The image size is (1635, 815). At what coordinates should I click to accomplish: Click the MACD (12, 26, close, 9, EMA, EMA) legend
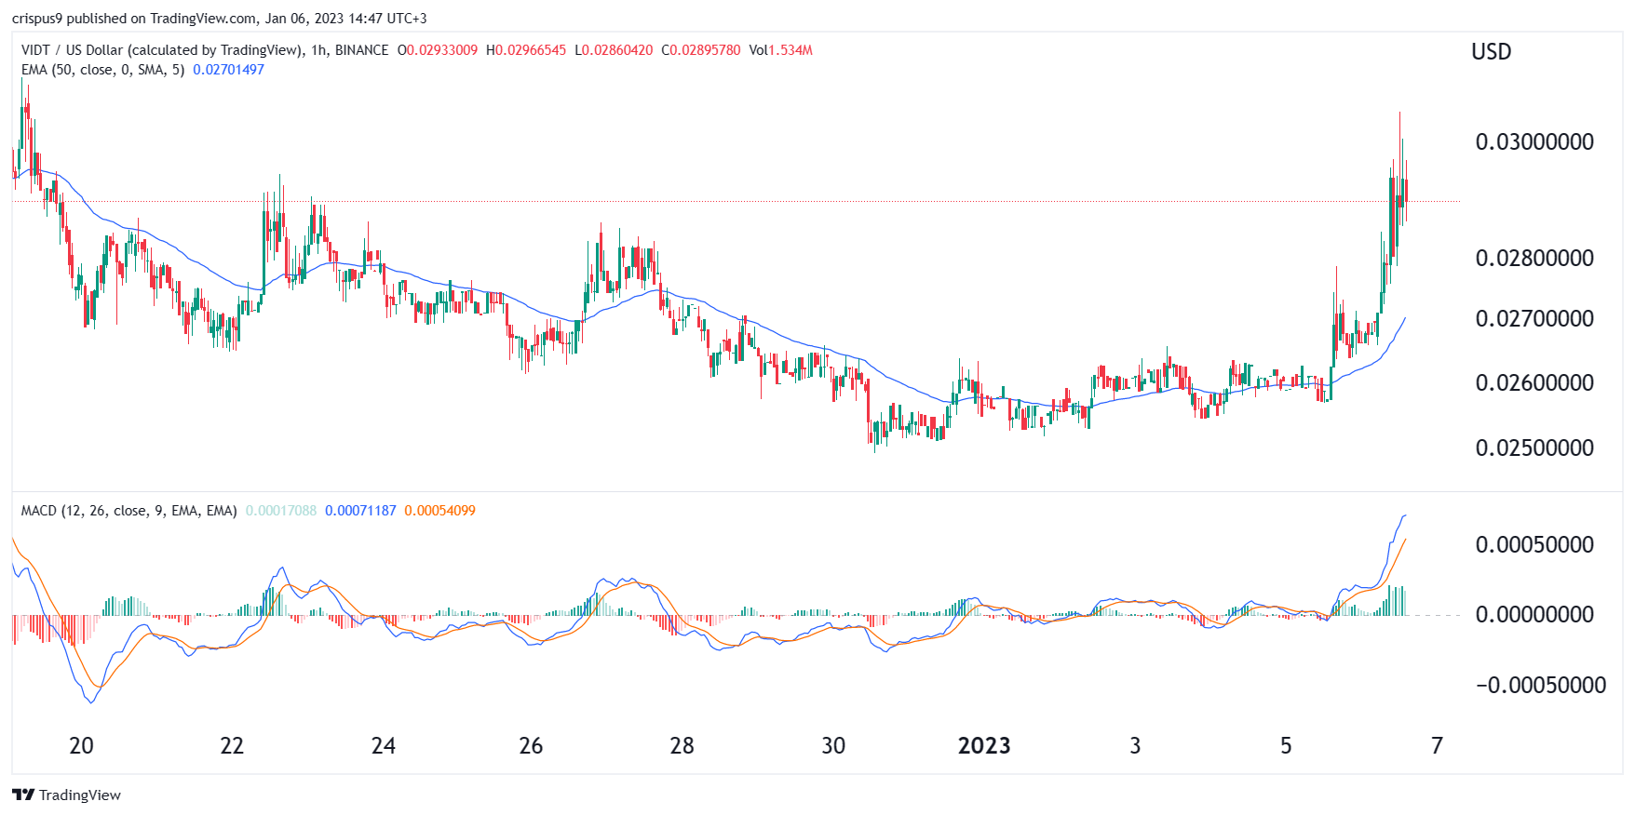[x=128, y=511]
